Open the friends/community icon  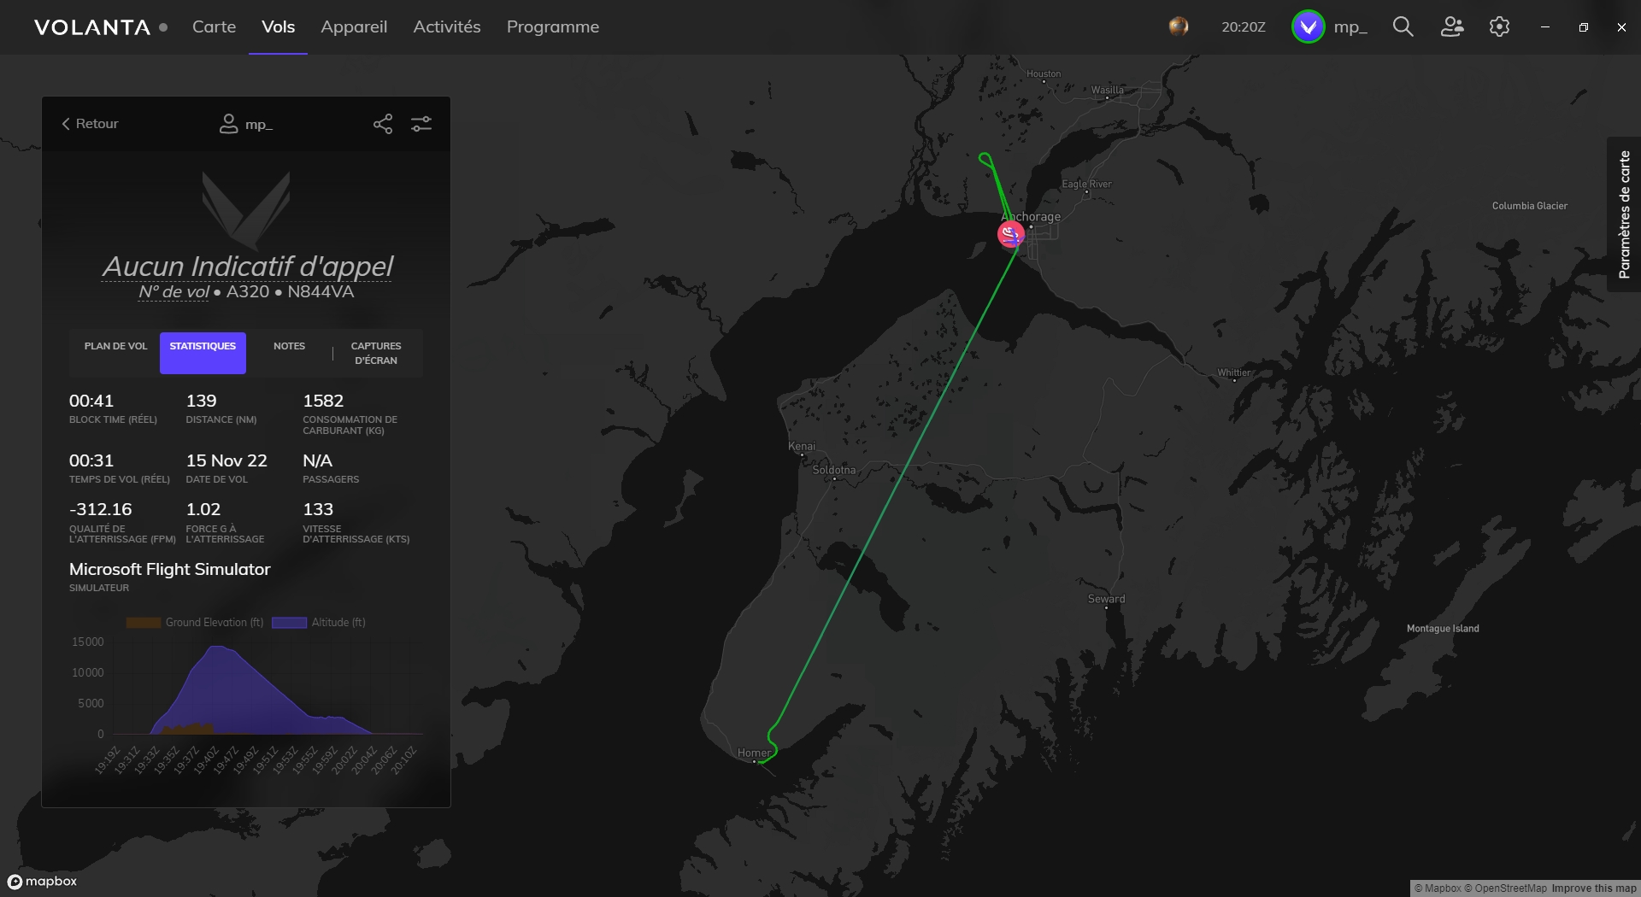point(1451,27)
